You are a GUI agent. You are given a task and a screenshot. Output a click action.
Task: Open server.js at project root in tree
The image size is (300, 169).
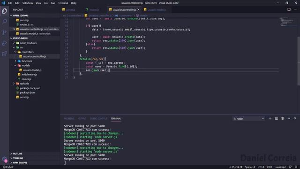[25, 97]
